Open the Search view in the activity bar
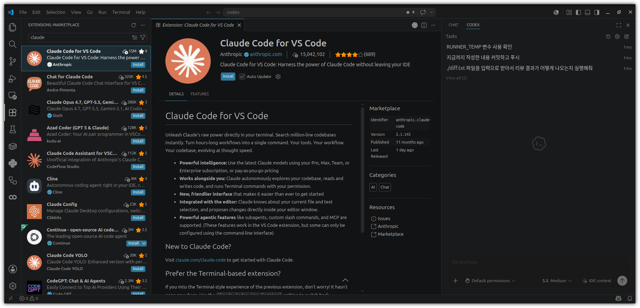The height and width of the screenshot is (308, 640). click(13, 44)
